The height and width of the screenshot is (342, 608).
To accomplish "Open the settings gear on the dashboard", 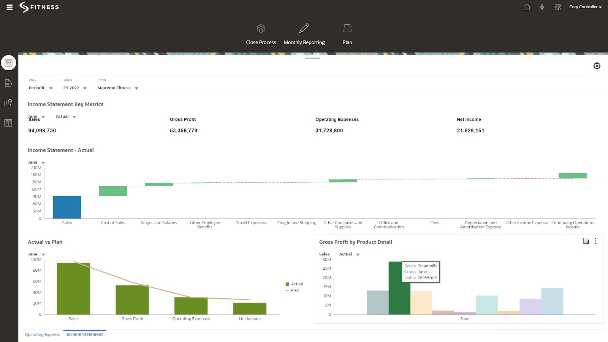I will (596, 66).
